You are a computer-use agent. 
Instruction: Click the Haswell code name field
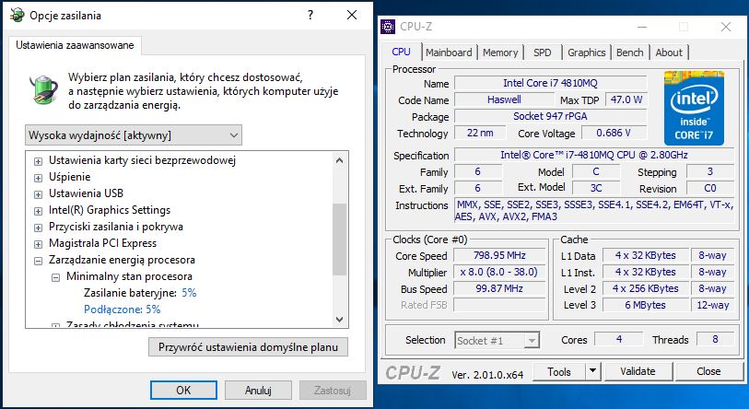504,99
